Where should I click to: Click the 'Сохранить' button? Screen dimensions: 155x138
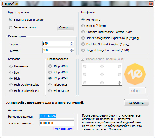click(137, 103)
